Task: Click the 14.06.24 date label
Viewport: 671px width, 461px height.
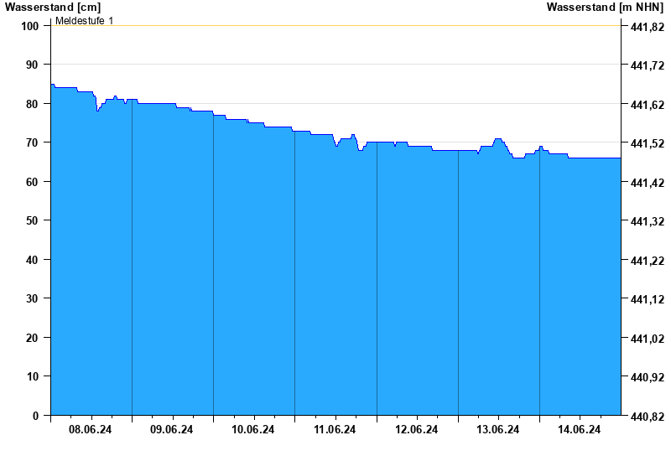Action: 579,429
